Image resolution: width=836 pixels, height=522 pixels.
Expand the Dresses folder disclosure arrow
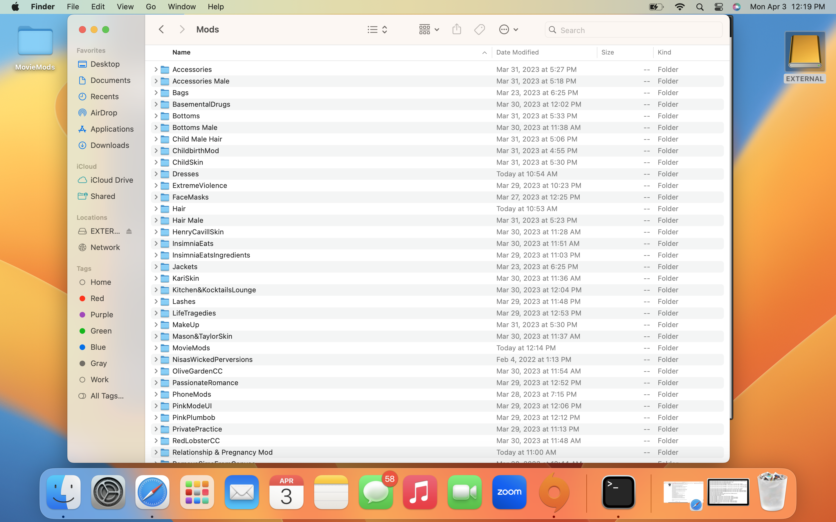pos(156,174)
